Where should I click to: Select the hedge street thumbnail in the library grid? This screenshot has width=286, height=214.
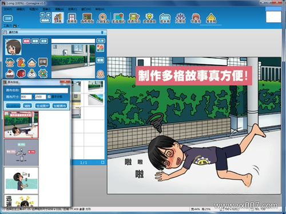(x=96, y=86)
